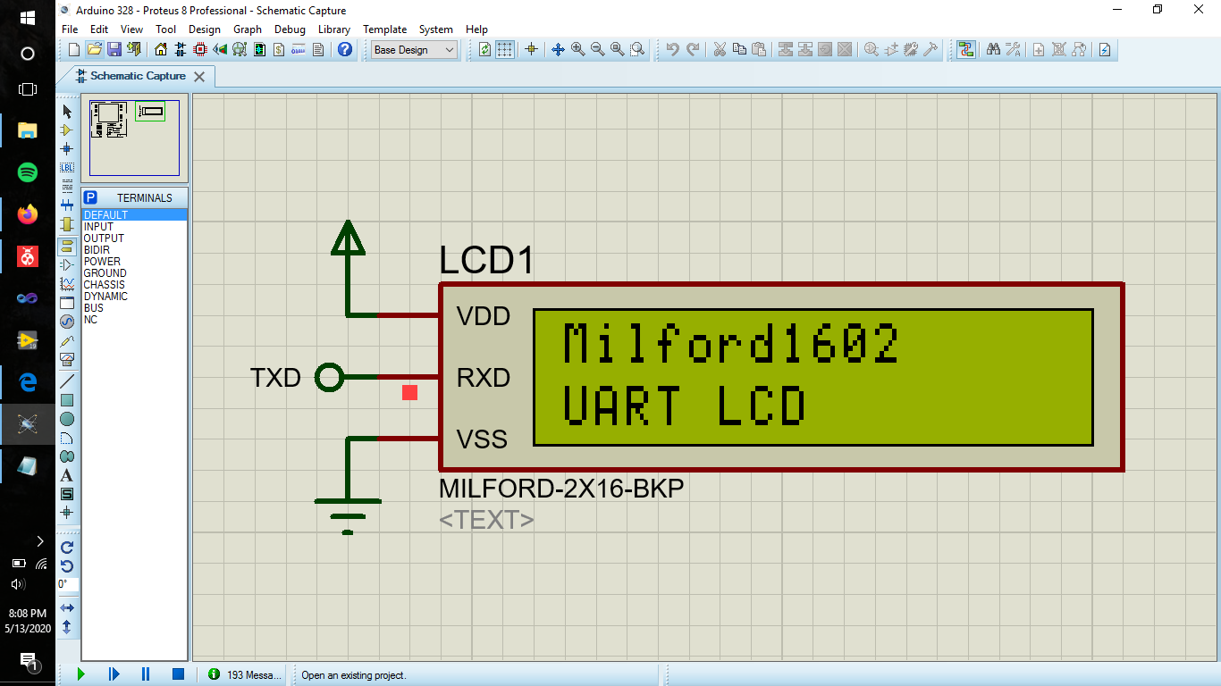Choose Terminals Mode tool
This screenshot has width=1221, height=686.
pos(67,246)
